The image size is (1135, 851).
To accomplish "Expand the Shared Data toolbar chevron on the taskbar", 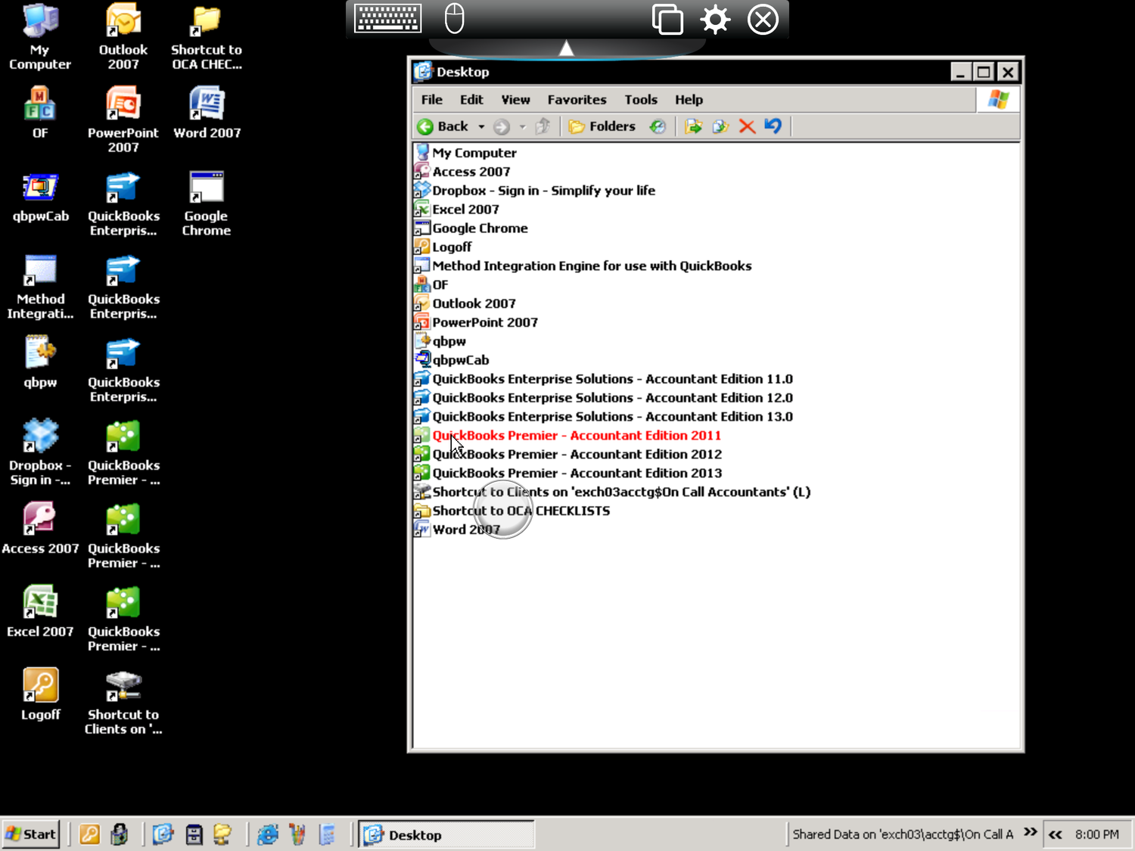I will 1030,832.
